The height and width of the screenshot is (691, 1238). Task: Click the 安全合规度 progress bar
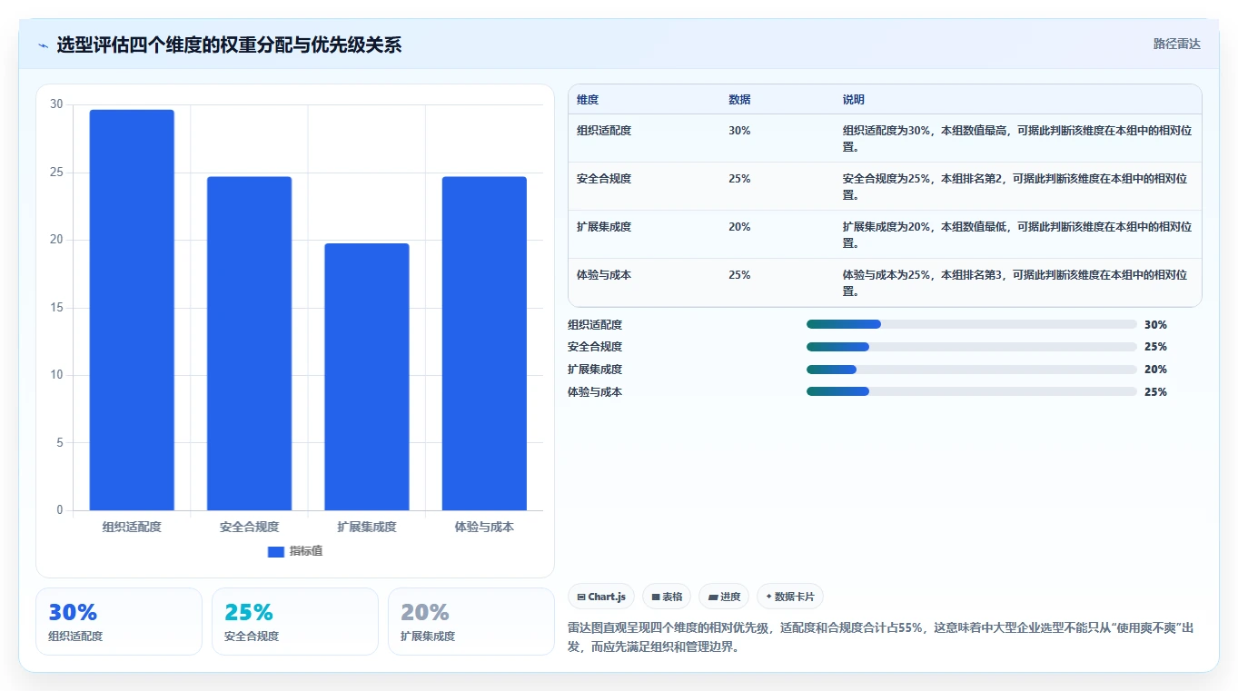pos(972,347)
